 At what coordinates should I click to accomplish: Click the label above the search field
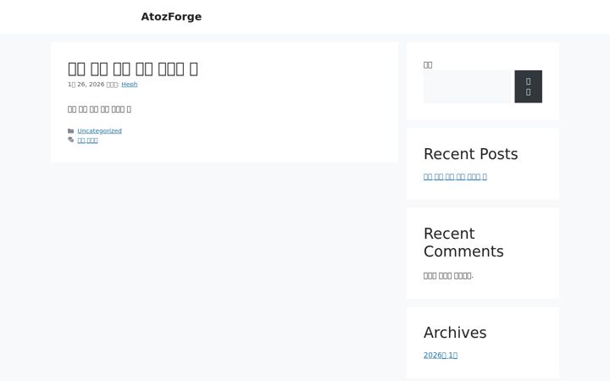[428, 65]
